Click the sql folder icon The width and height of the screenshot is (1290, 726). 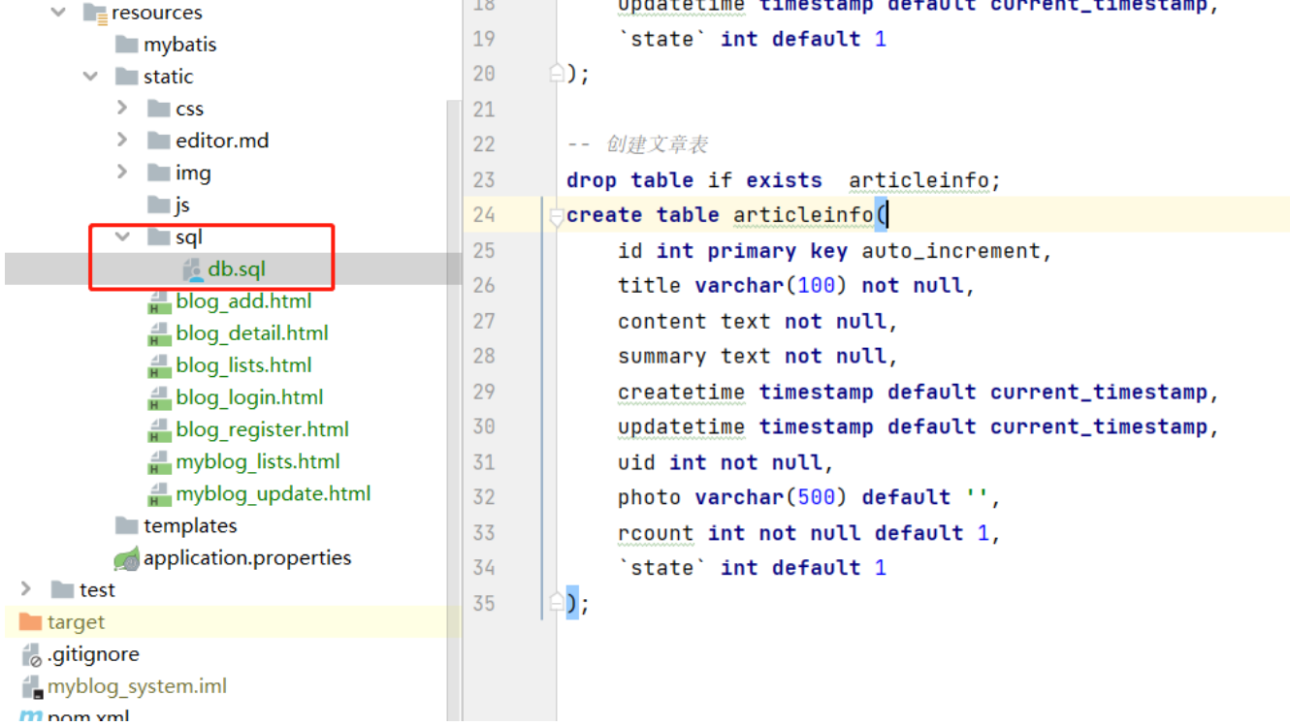click(x=158, y=237)
